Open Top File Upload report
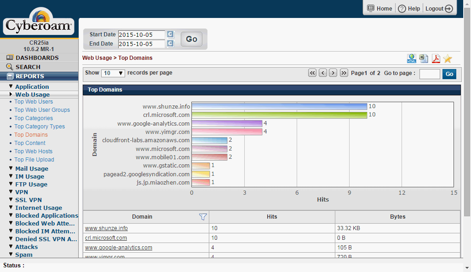The width and height of the screenshot is (471, 272). (34, 160)
